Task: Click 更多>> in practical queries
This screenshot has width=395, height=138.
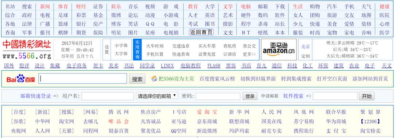Action: pos(249,54)
